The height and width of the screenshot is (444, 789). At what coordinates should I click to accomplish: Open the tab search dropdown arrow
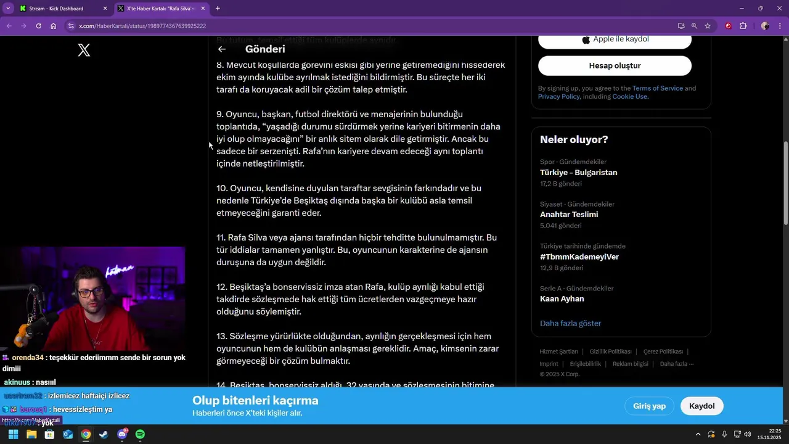8,8
